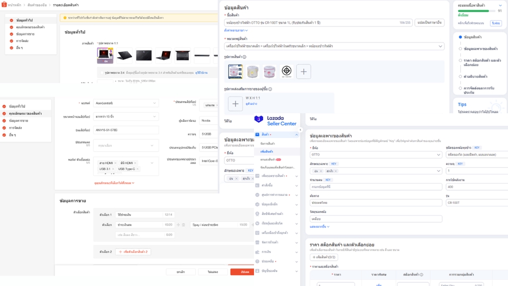
Task: Click the Shopee logo in the breadcrumb
Action: (4, 5)
